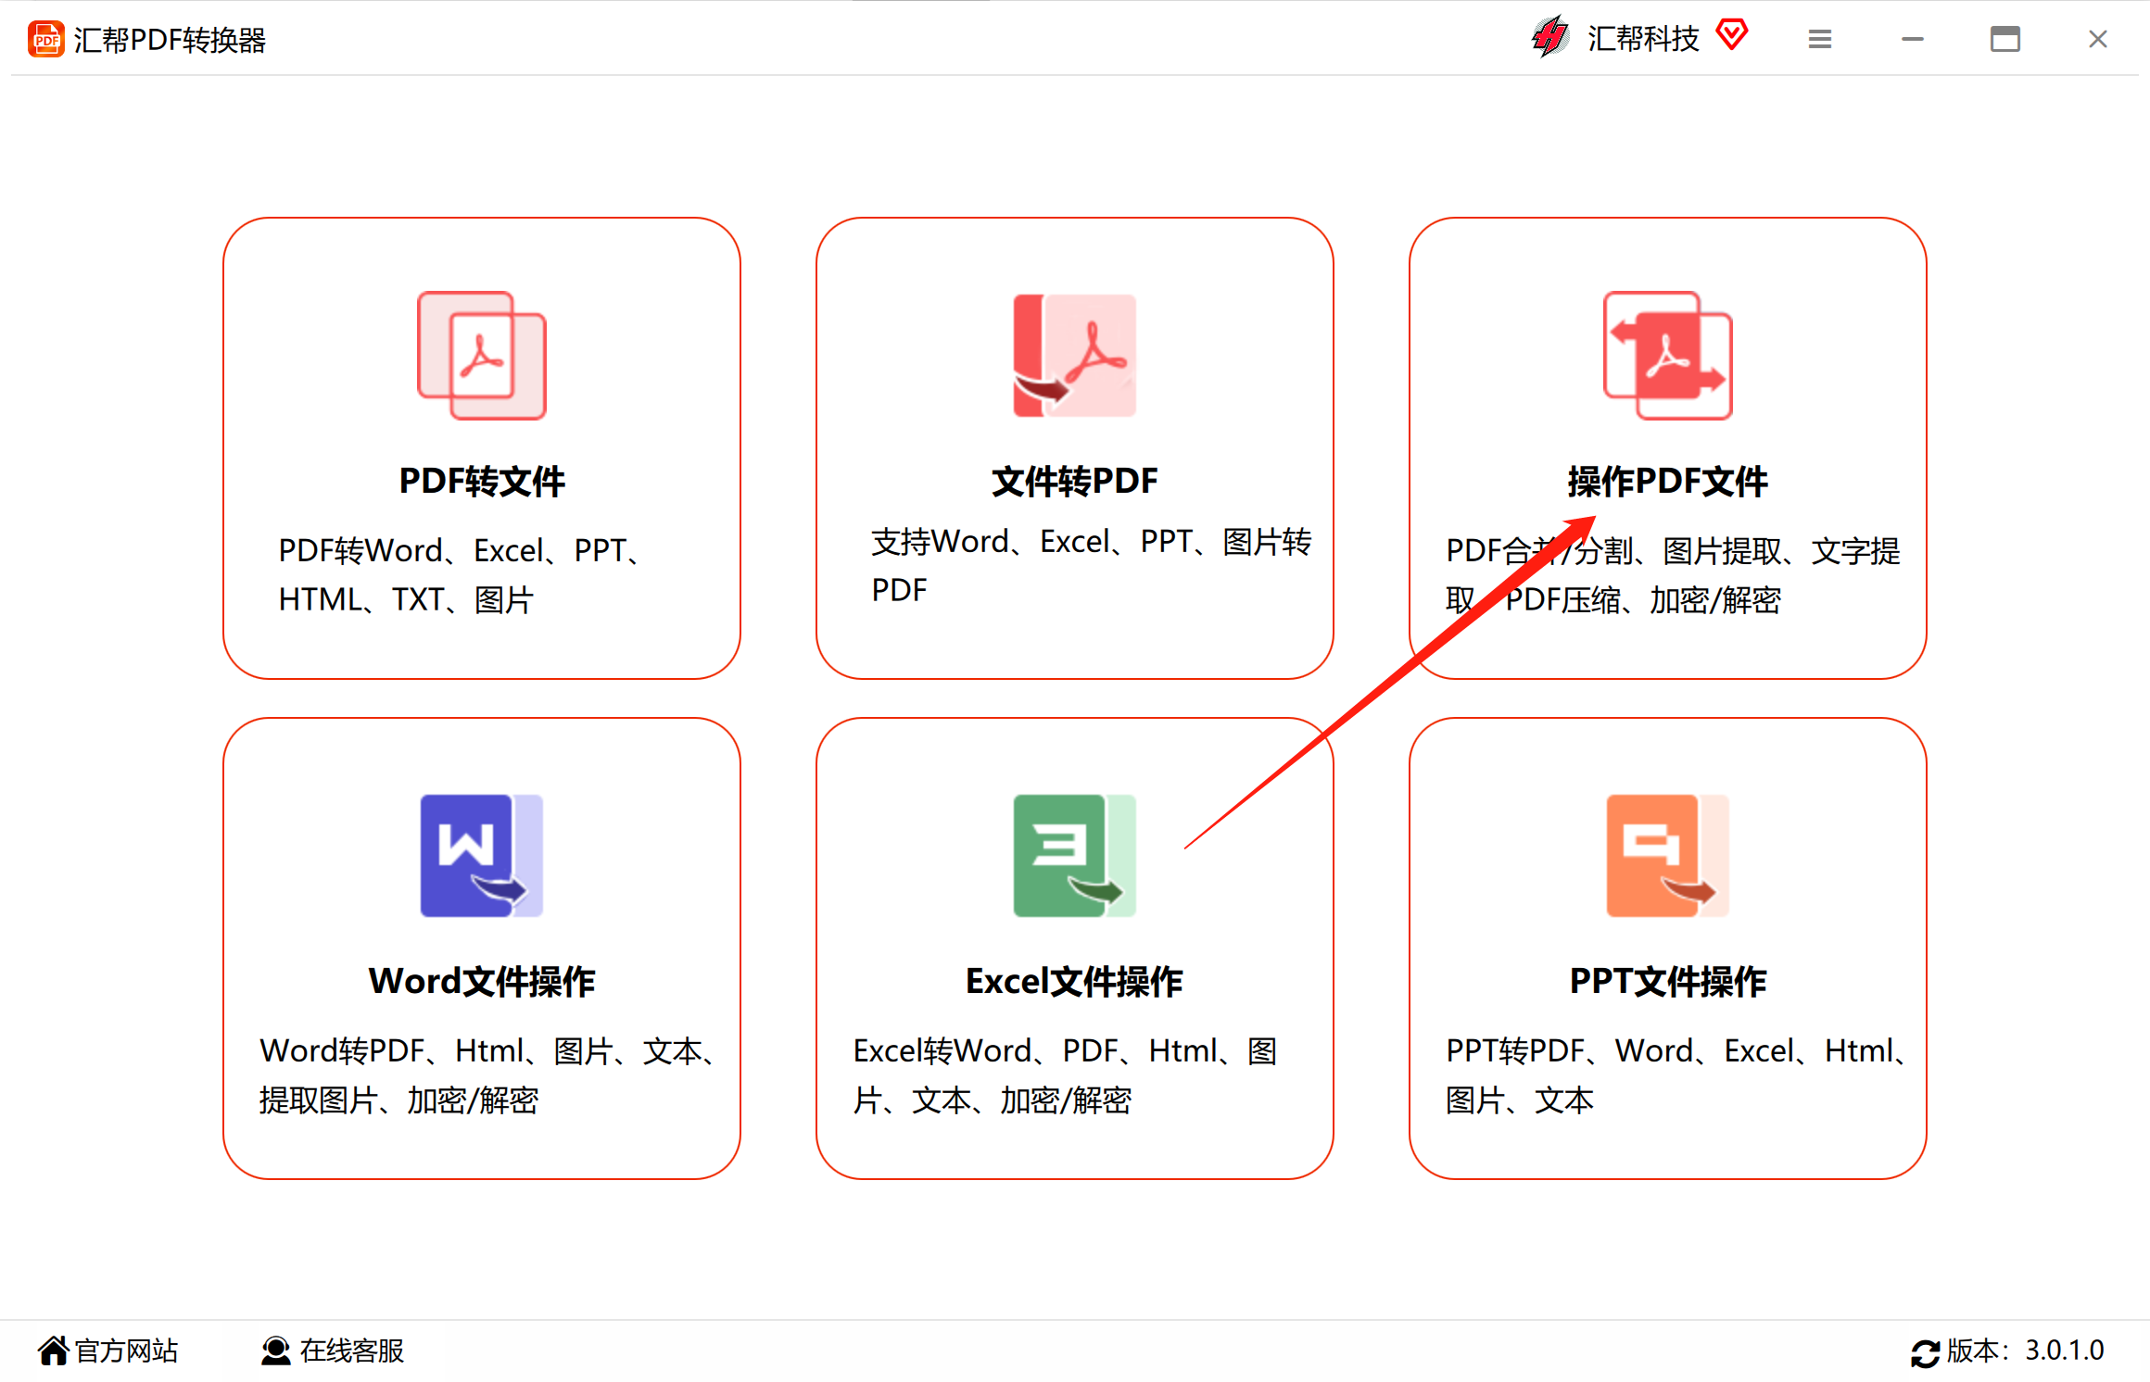Click the PDF转文件 double-page icon
Screen dimensions: 2150x1382
pyautogui.click(x=482, y=356)
